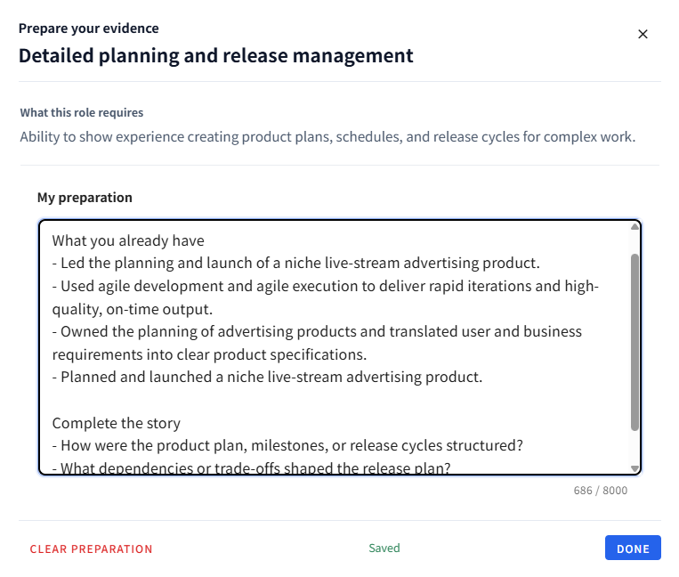Viewport: 679px width, 577px height.
Task: Click Clear Preparation
Action: pyautogui.click(x=91, y=549)
